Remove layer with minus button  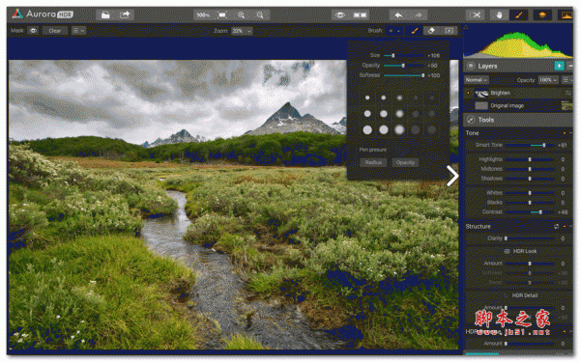pyautogui.click(x=570, y=66)
